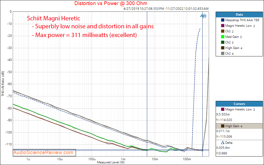Click the Y:-114.020 cursor value
This screenshot has width=264, height=165.
click(x=224, y=120)
